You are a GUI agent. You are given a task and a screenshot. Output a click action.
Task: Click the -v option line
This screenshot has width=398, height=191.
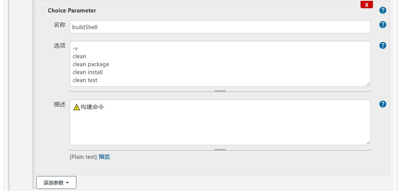click(x=75, y=48)
